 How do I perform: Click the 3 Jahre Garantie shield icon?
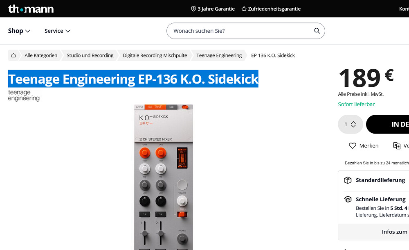(x=193, y=9)
